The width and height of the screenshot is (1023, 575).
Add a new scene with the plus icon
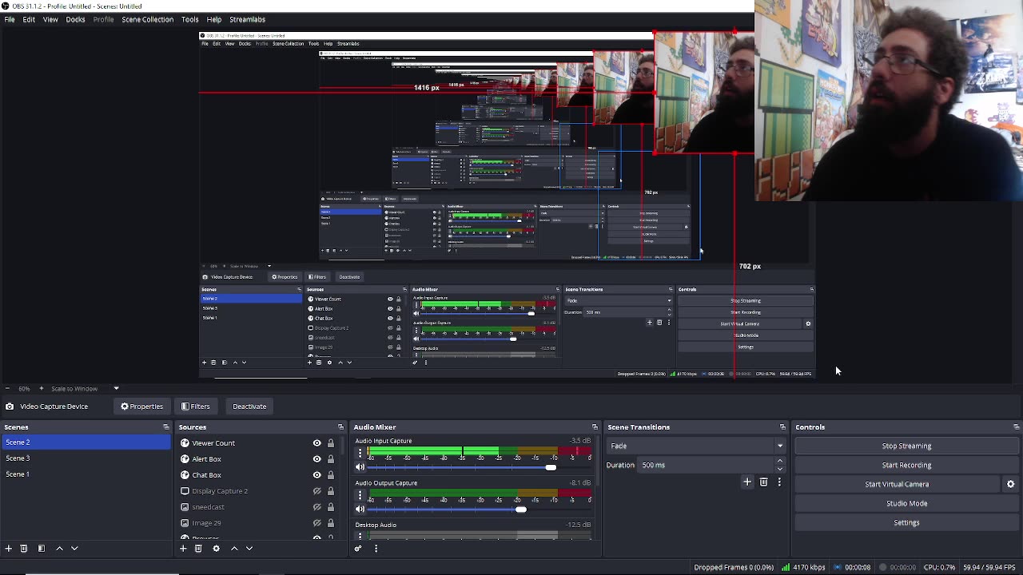8,549
